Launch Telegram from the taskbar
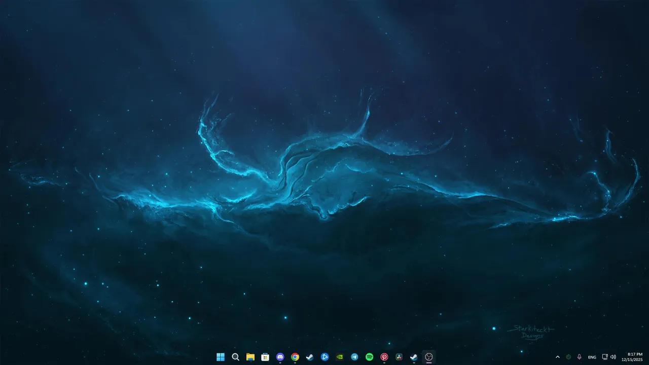The width and height of the screenshot is (649, 365). [354, 357]
